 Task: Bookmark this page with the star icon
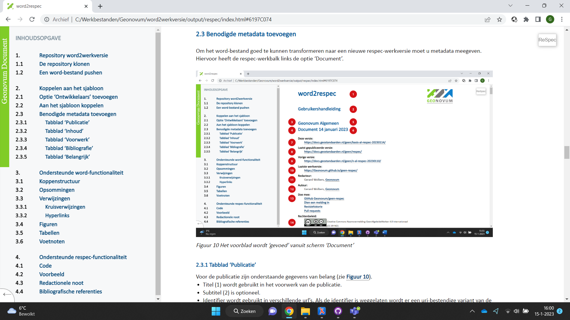tap(499, 20)
